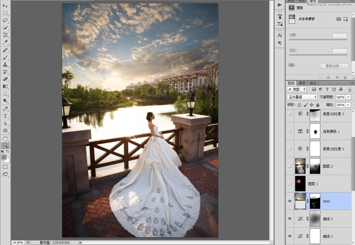Turn layer filtering switch on or off
Image resolution: width=355 pixels, height=245 pixels.
350,89
